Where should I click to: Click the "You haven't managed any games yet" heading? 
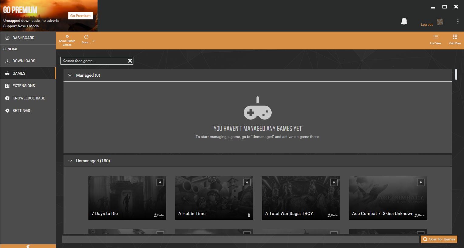coord(258,129)
